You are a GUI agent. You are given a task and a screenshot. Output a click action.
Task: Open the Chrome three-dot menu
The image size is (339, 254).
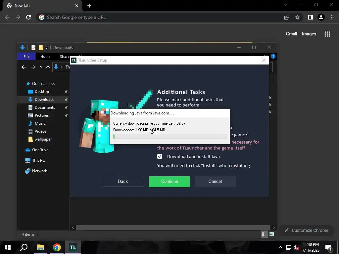click(x=332, y=17)
